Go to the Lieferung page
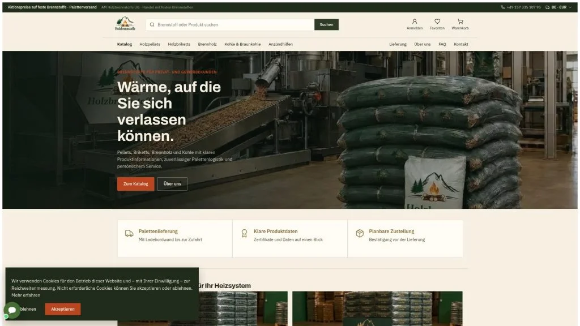Image resolution: width=580 pixels, height=326 pixels. pos(398,44)
